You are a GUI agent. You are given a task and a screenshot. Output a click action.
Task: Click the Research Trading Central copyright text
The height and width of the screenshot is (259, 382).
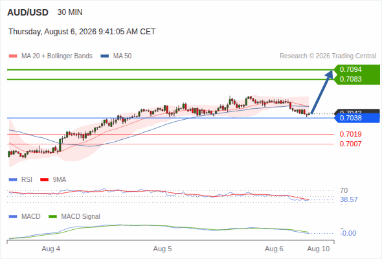[328, 56]
